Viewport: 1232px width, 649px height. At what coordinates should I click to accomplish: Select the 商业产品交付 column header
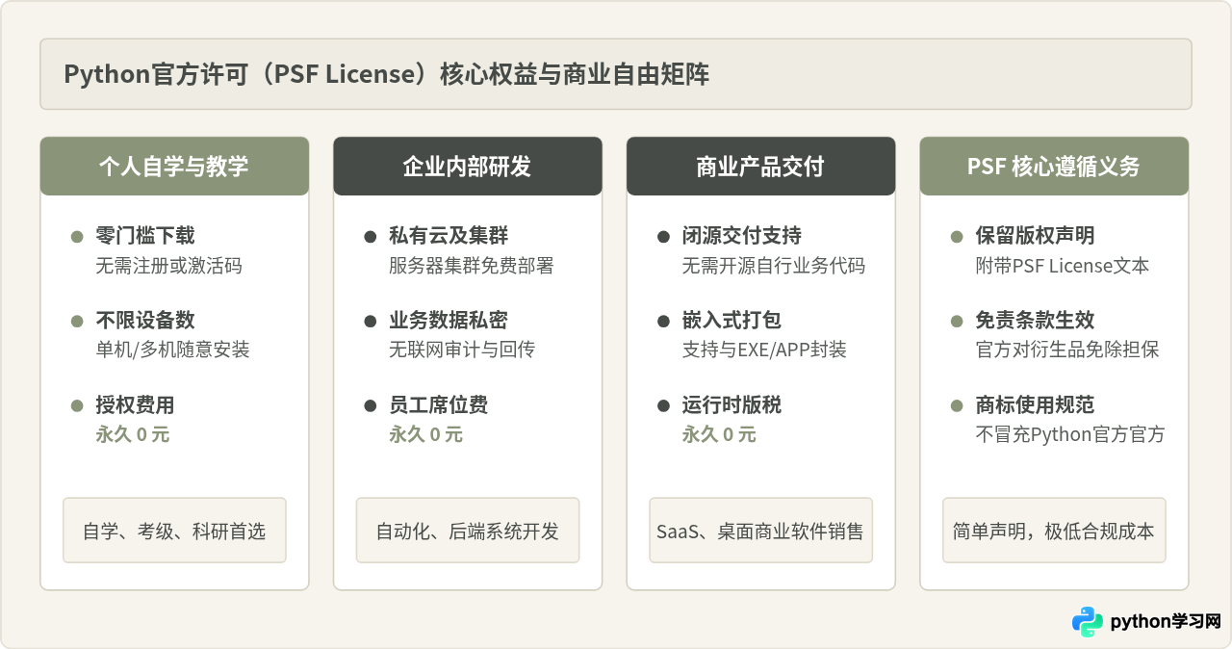(x=760, y=166)
